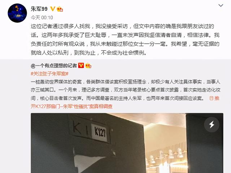Viewport: 231px width, 173px height.
Task: Click the membership crown icon next to 朱军99
Action: tap(60, 9)
